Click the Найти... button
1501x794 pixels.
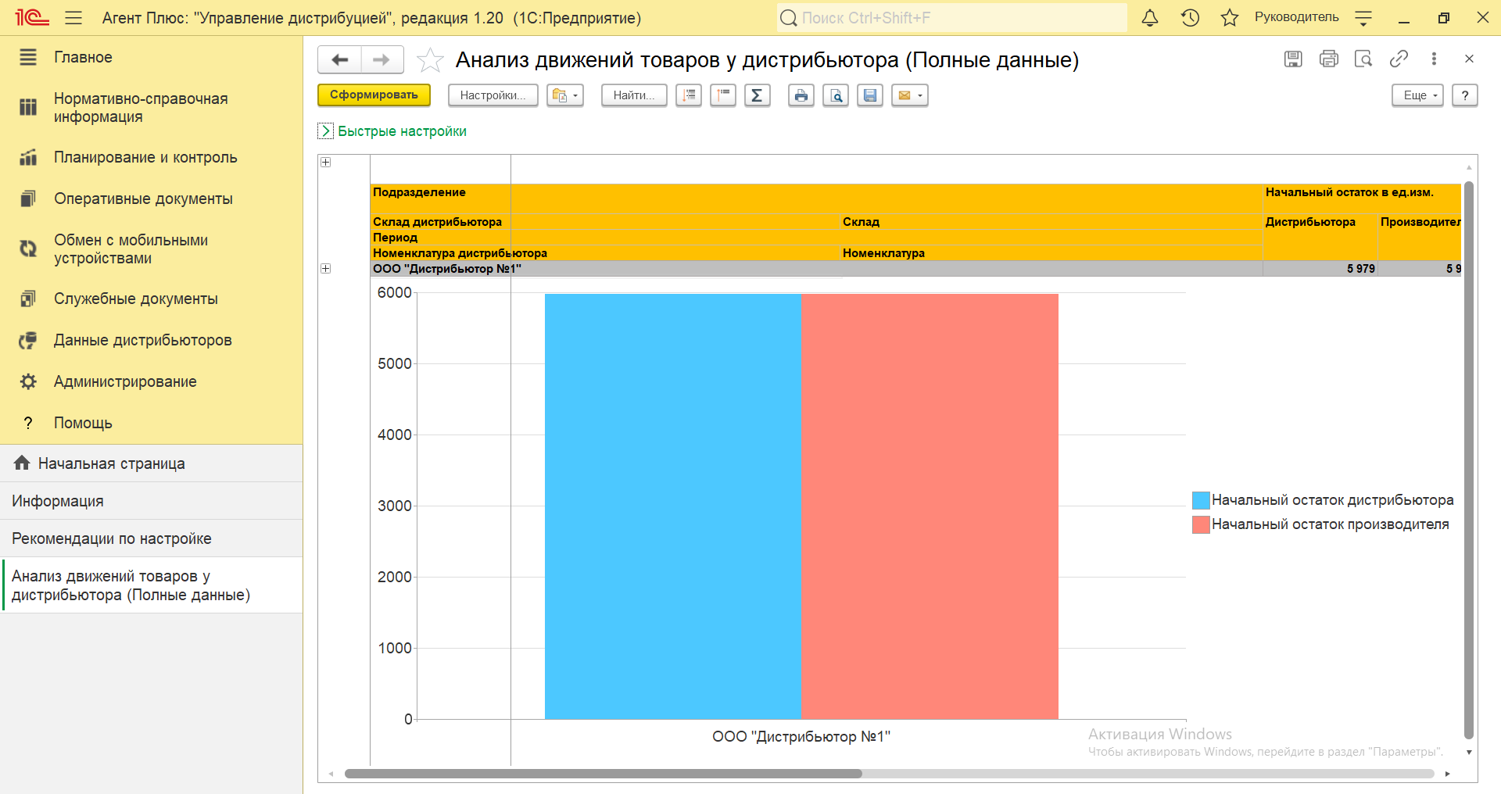[x=634, y=95]
